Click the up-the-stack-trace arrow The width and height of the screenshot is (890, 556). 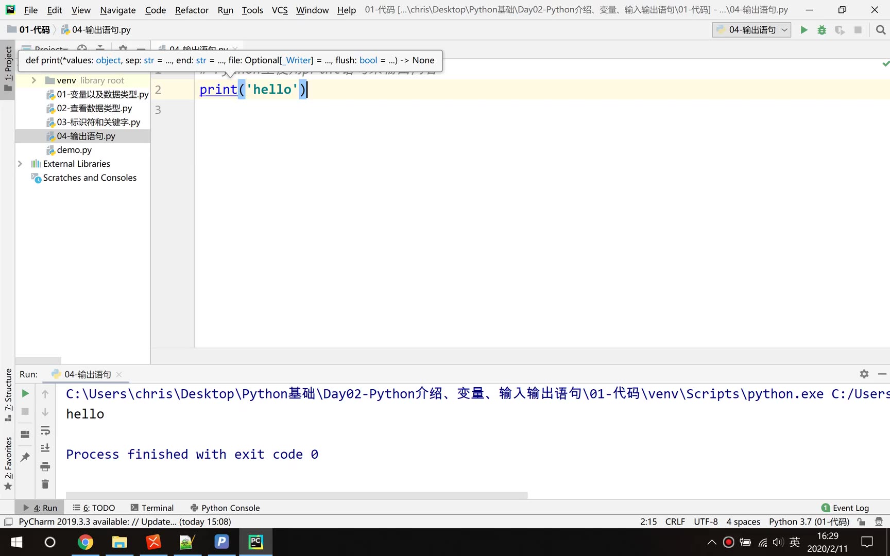pos(45,394)
